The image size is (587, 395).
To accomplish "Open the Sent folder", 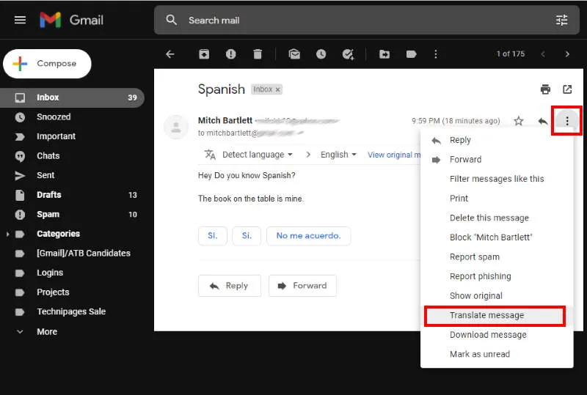I will pos(72,175).
